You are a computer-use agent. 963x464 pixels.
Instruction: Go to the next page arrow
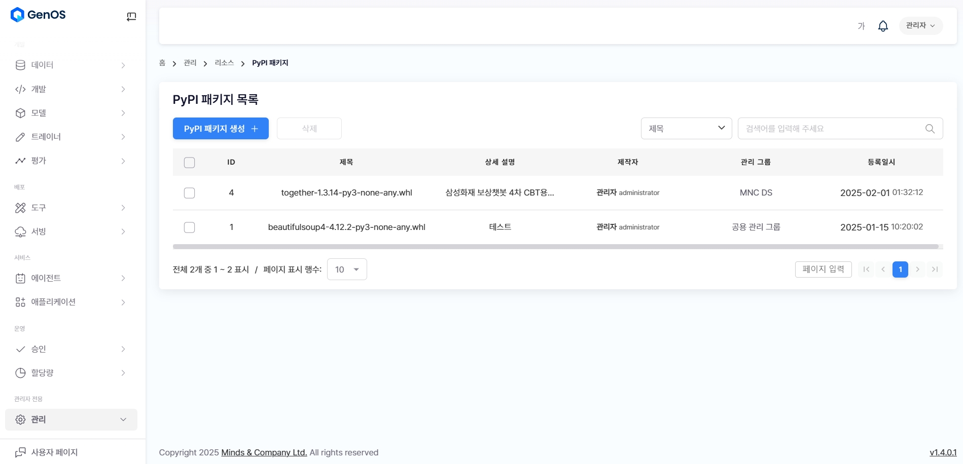pos(917,269)
